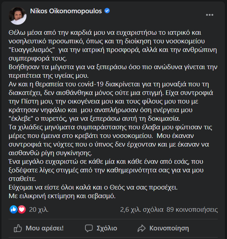The image size is (227, 239).
Task: Click the red heart reaction icon
Action: (x=22, y=209)
